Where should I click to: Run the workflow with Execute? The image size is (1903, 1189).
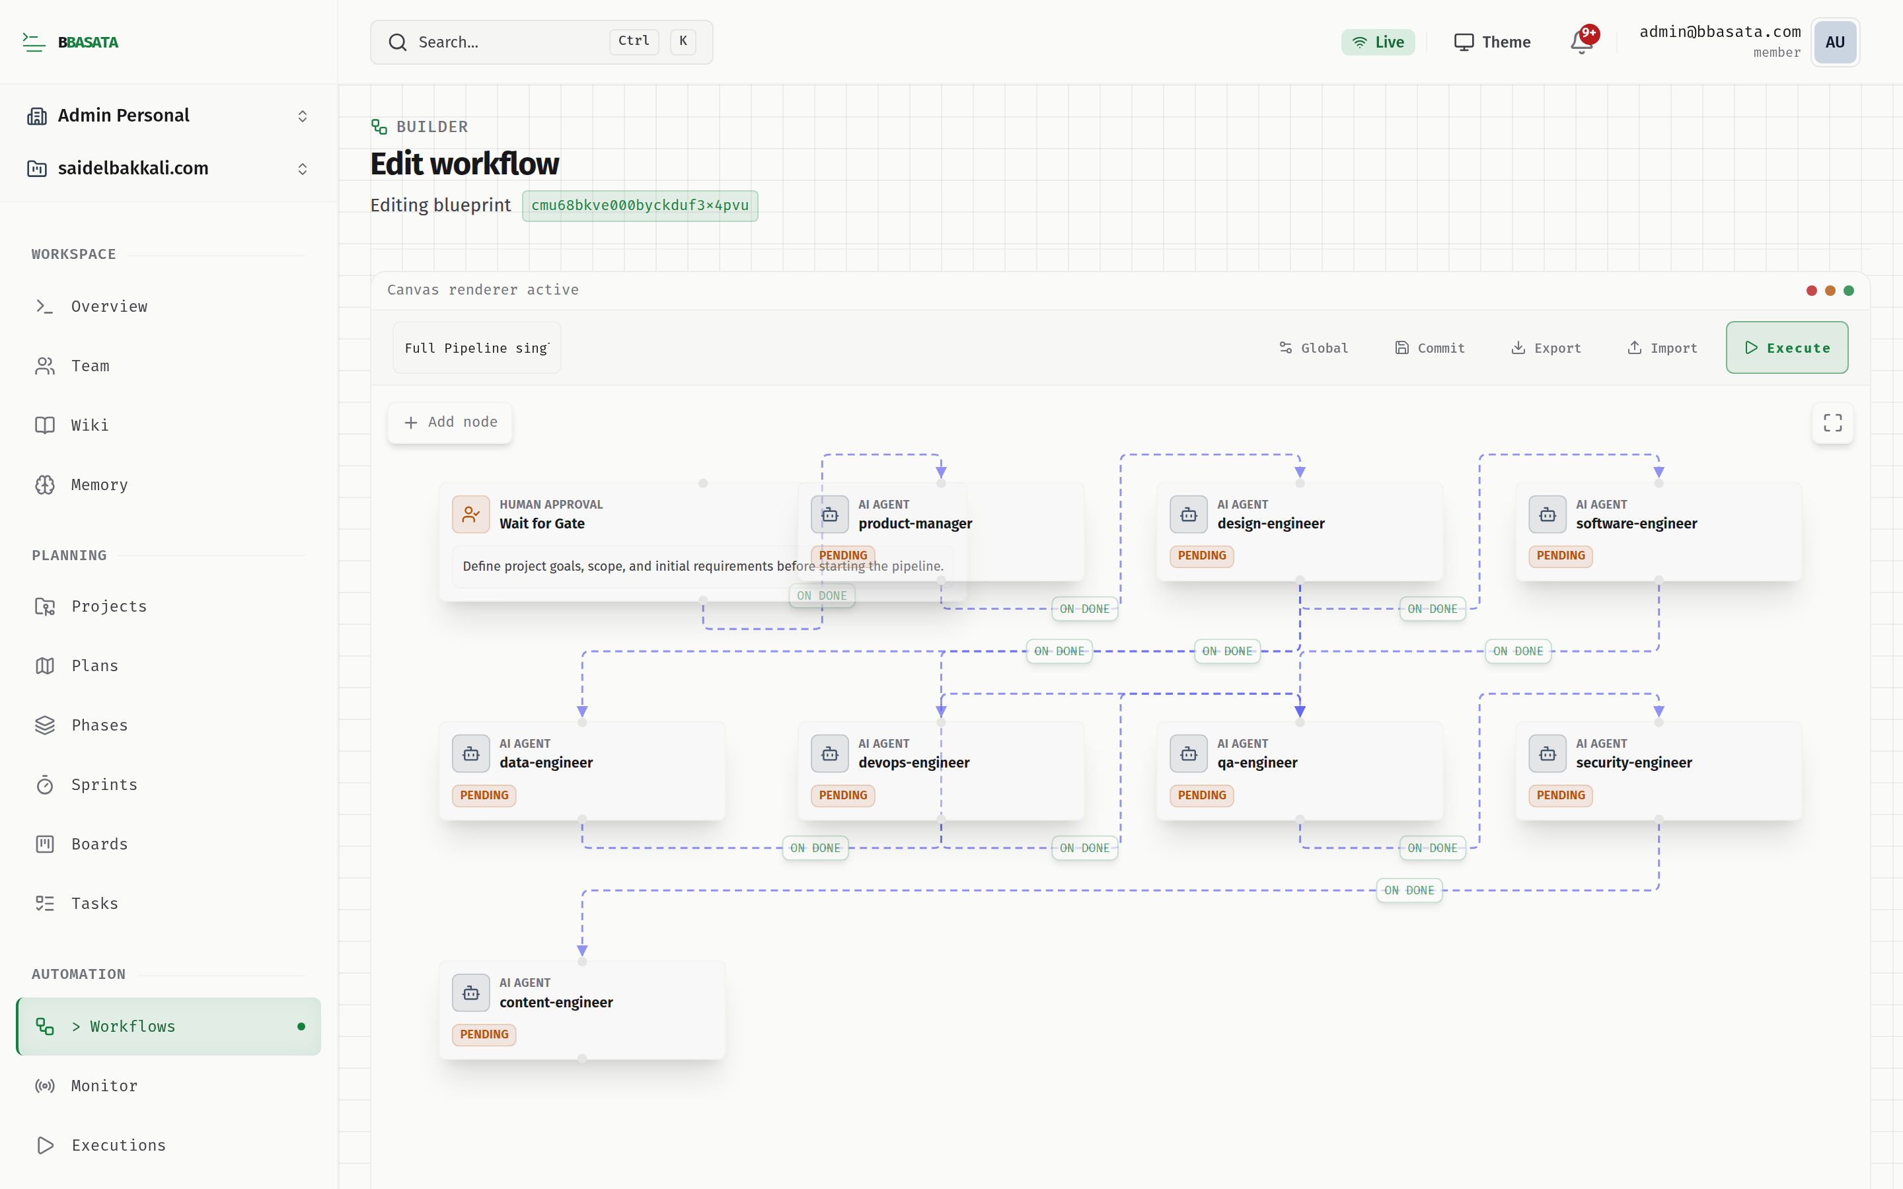click(x=1787, y=347)
